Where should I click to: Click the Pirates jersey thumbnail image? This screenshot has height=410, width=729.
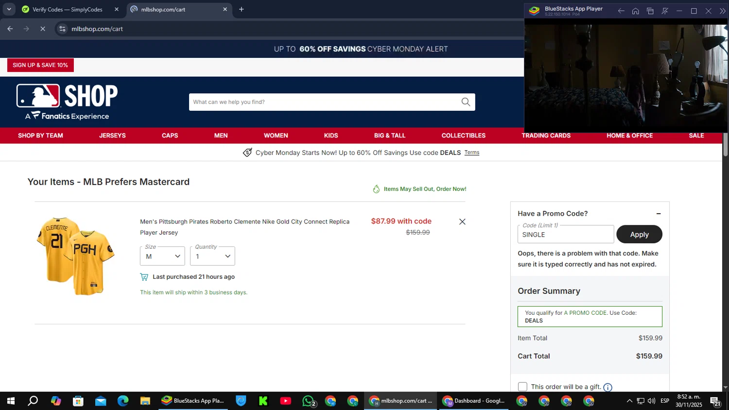76,256
